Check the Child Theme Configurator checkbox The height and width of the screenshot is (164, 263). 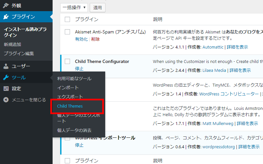67,61
